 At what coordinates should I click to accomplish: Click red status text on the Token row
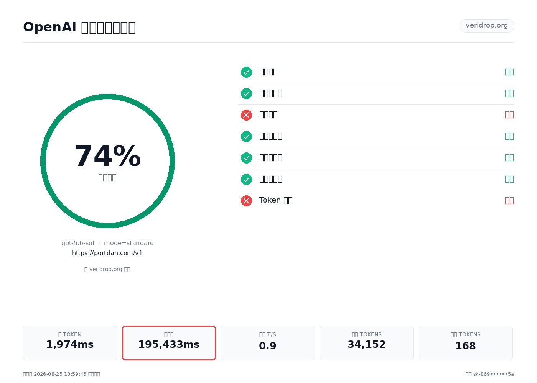[509, 201]
